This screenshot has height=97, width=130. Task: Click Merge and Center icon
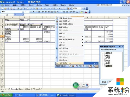[52, 12]
